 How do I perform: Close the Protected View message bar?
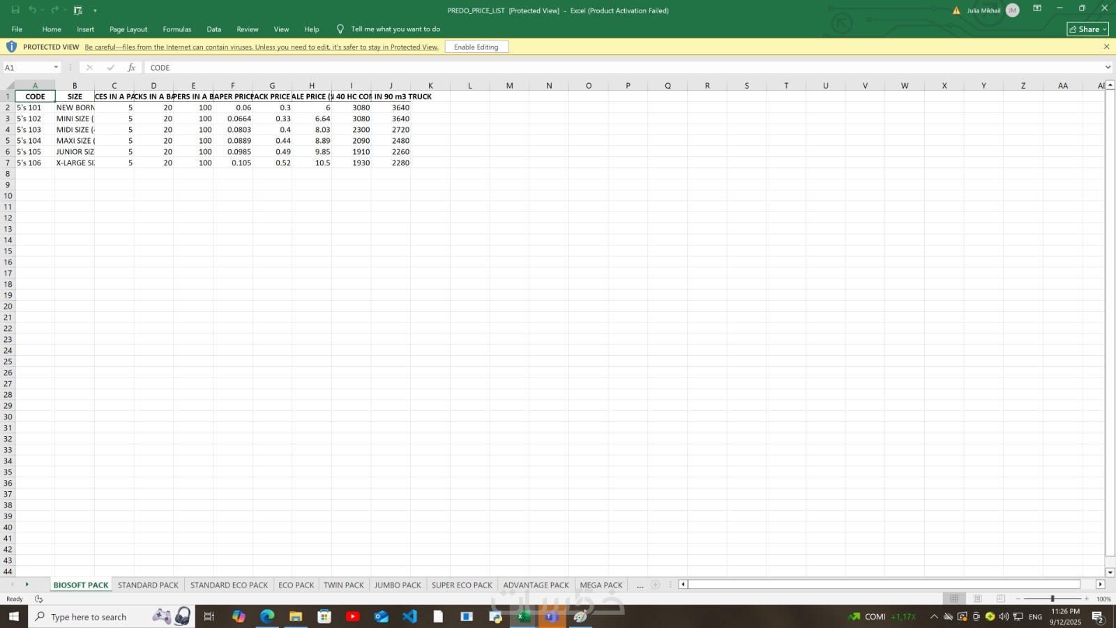[x=1106, y=47]
